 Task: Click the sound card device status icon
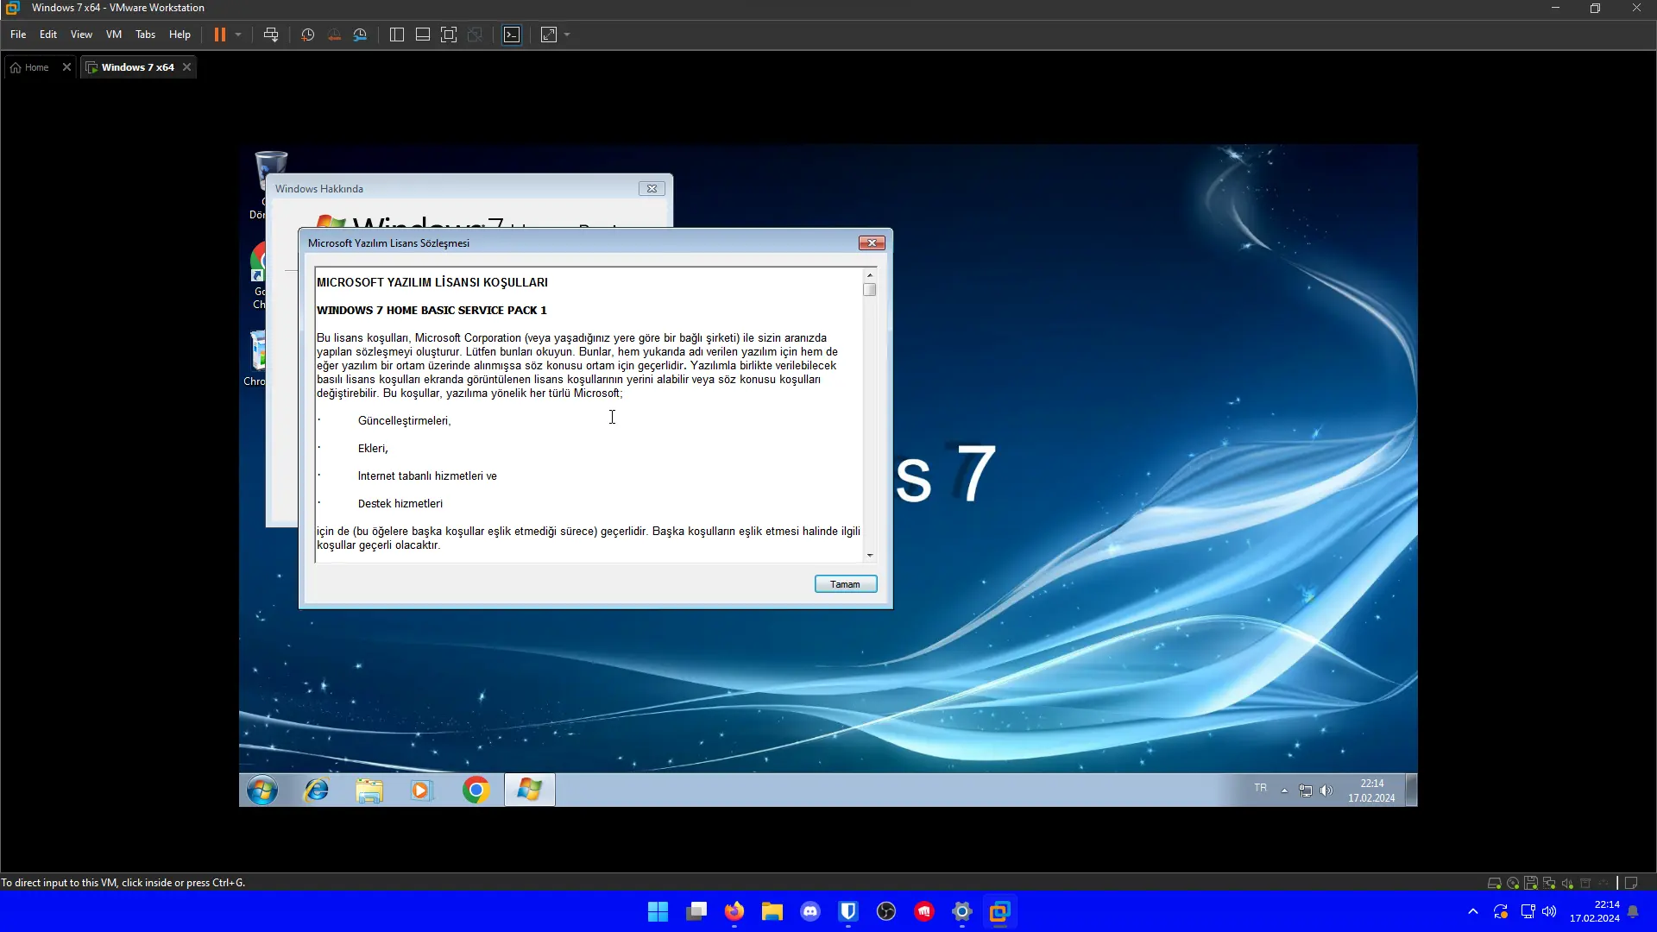click(1567, 883)
